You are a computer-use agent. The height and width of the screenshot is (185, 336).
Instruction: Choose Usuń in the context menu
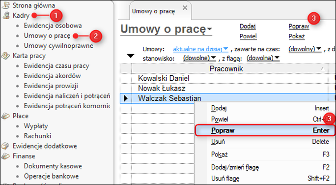click(x=270, y=142)
